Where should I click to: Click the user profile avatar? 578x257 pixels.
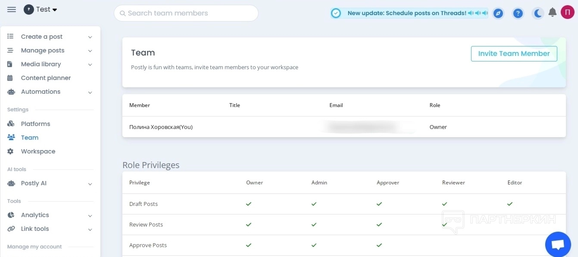click(x=568, y=12)
